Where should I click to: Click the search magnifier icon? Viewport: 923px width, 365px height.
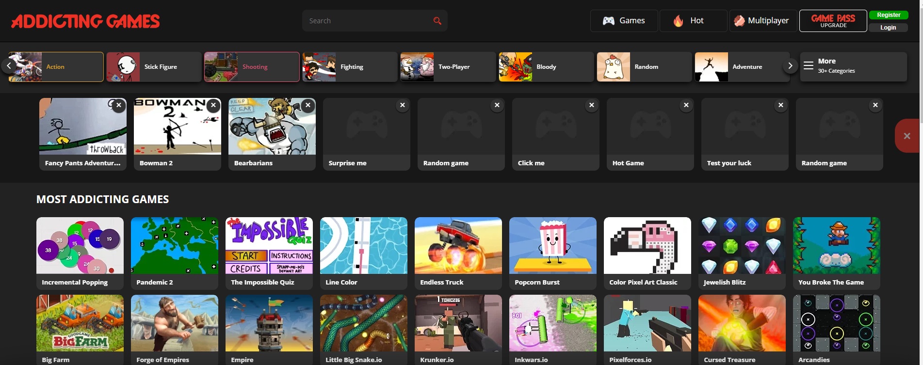point(437,21)
